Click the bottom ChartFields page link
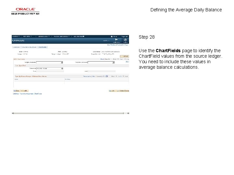Image resolution: width=234 pixels, height=175 pixels. (38, 94)
